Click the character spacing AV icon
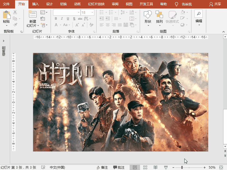 point(86,19)
